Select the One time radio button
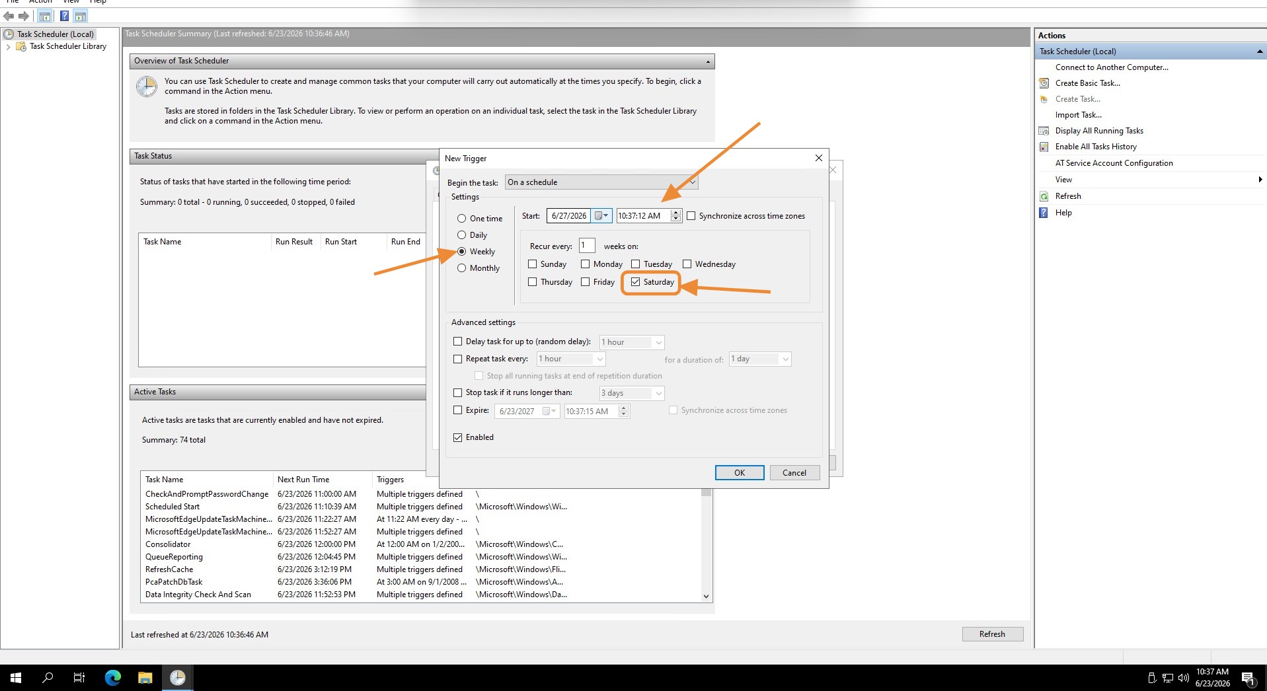Image resolution: width=1267 pixels, height=691 pixels. (x=462, y=219)
